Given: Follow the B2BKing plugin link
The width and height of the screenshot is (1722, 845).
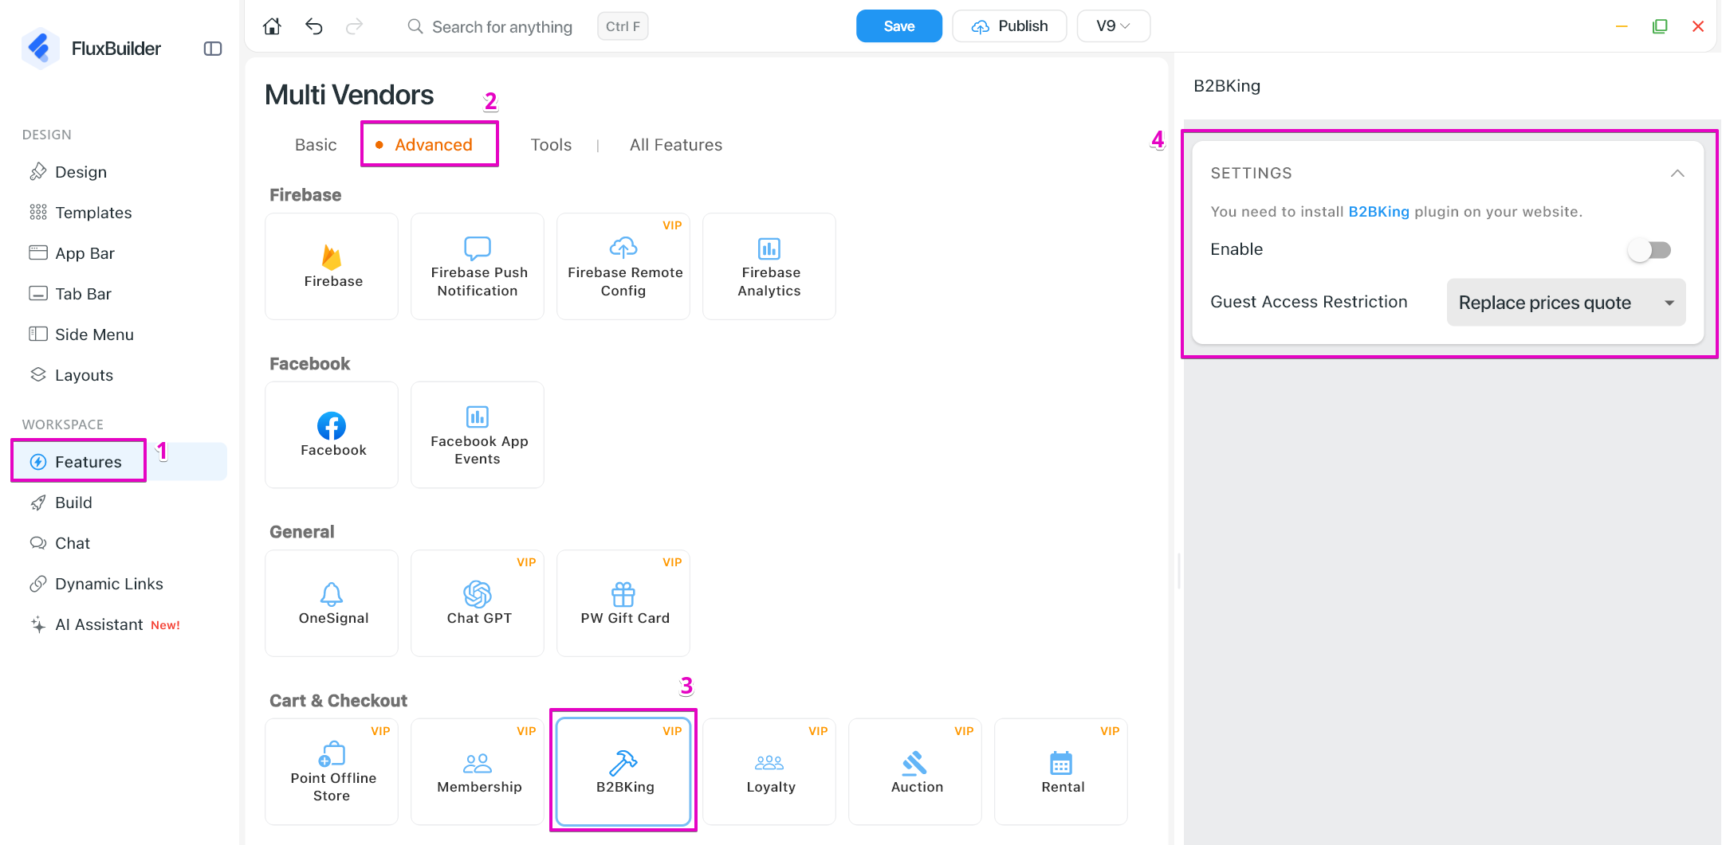Looking at the screenshot, I should [x=1378, y=212].
